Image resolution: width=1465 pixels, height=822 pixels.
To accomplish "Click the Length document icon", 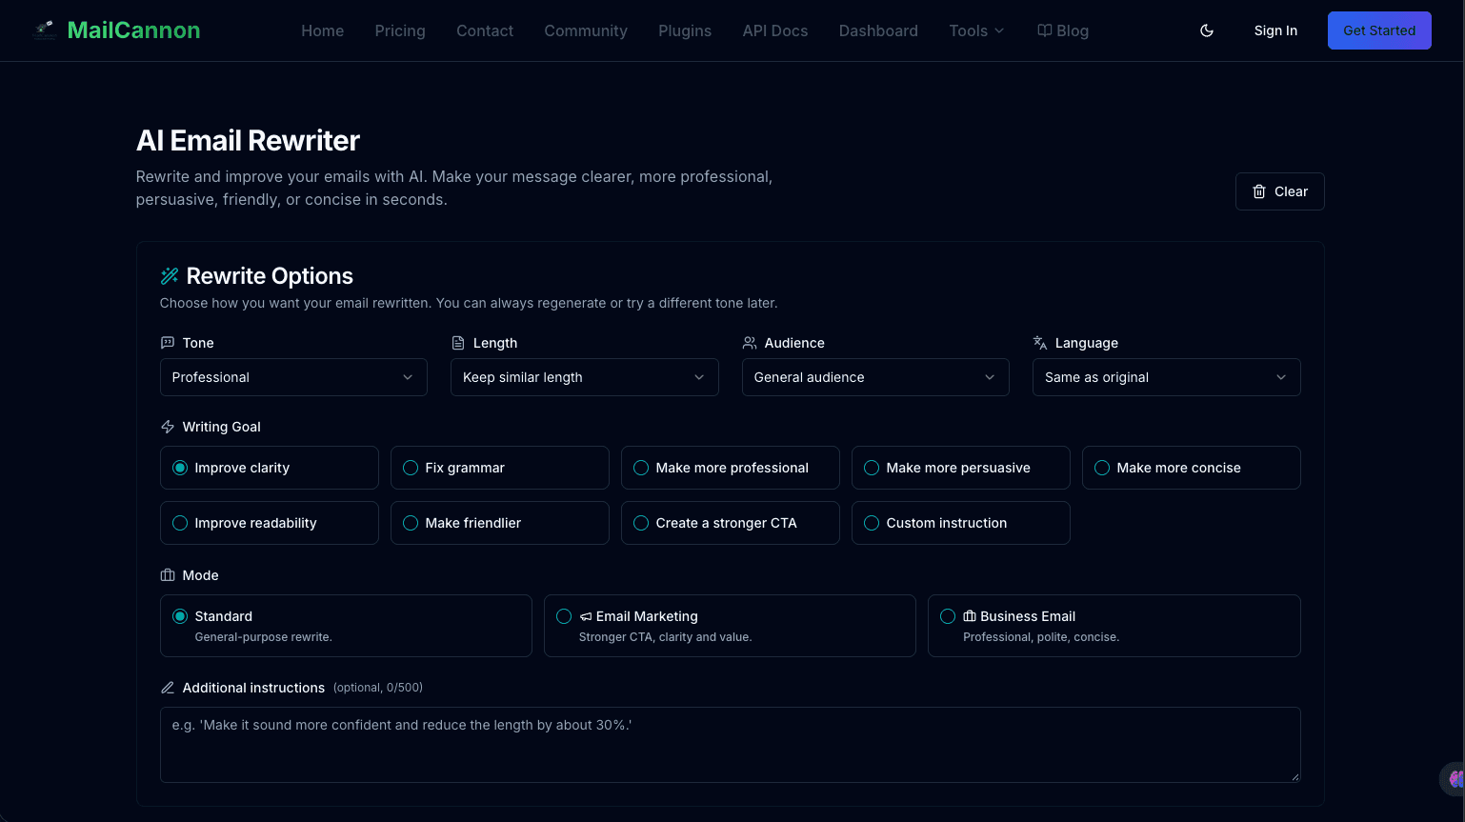I will coord(458,343).
